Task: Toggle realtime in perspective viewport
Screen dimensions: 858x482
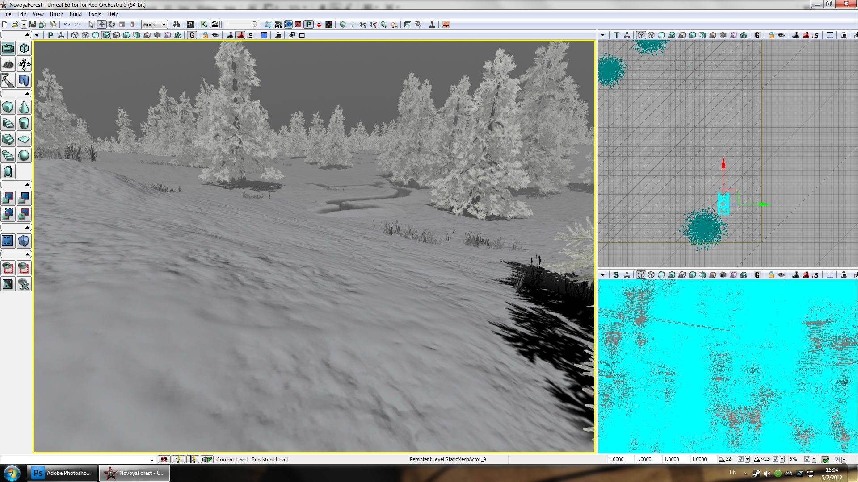Action: (x=61, y=35)
